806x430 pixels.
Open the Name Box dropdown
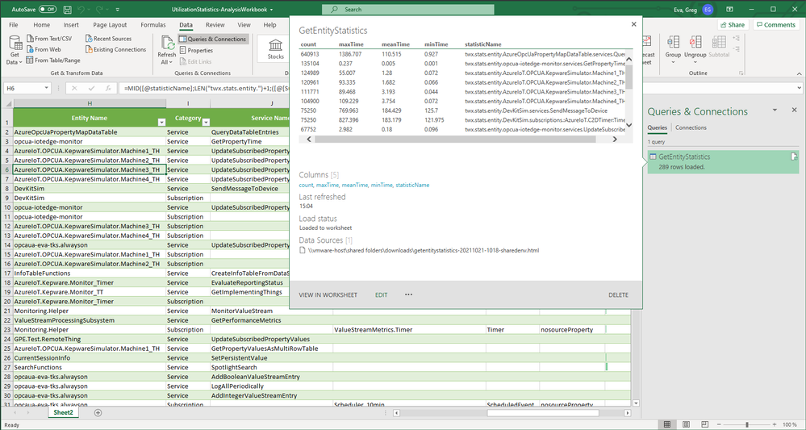[46, 89]
